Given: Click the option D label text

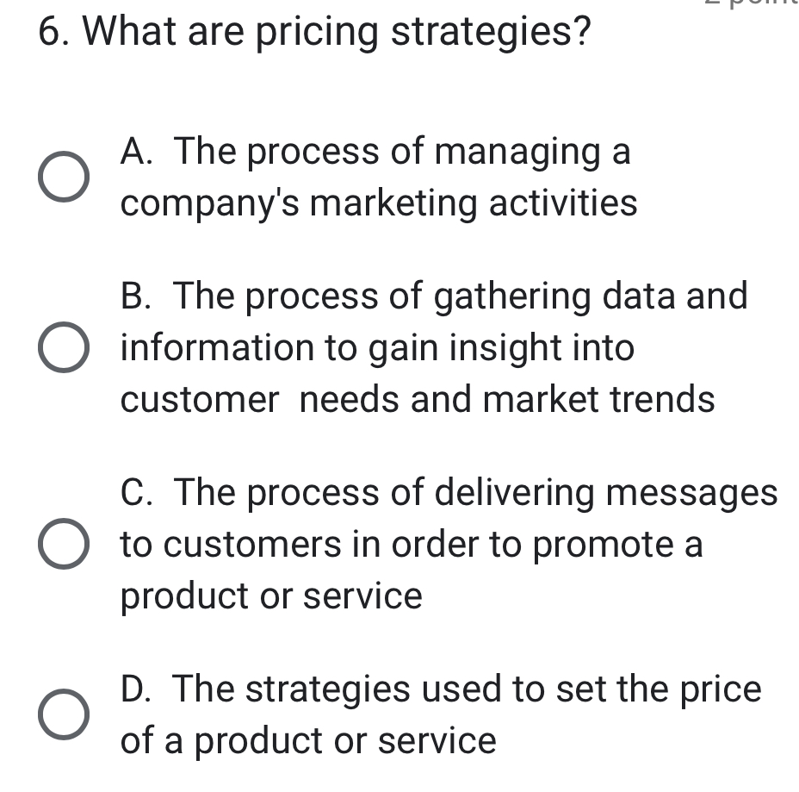Looking at the screenshot, I should (x=439, y=714).
